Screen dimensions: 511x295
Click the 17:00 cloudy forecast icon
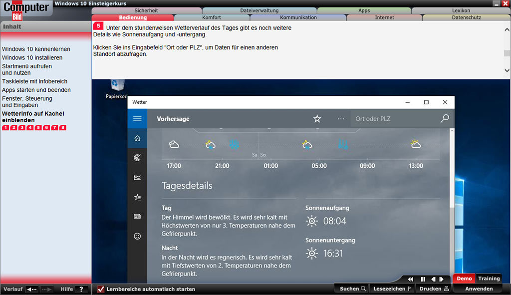tap(174, 144)
